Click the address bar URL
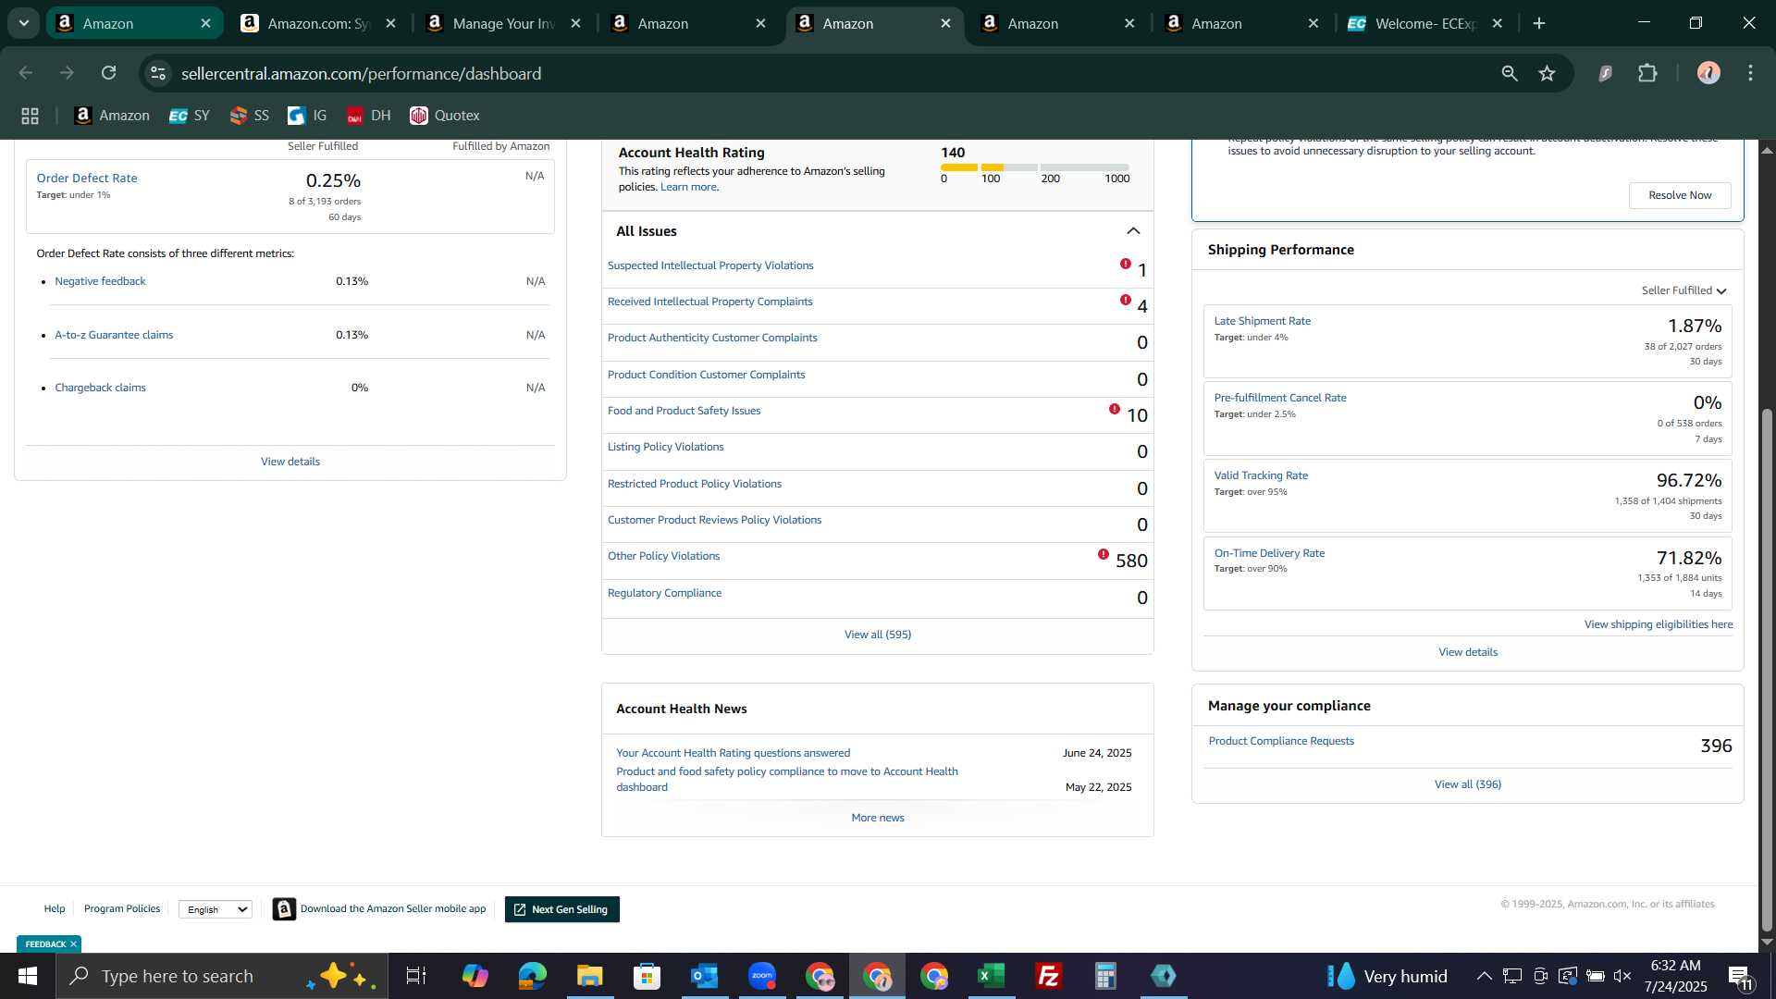Image resolution: width=1776 pixels, height=999 pixels. click(361, 73)
